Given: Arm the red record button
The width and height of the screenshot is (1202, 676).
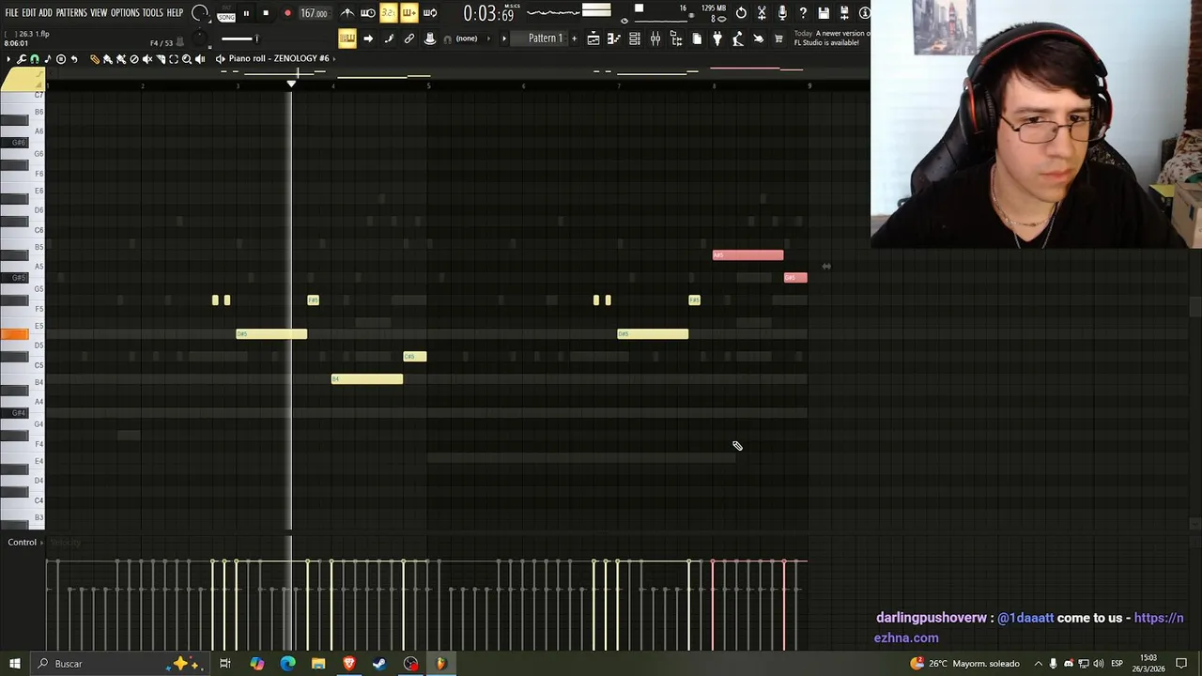Looking at the screenshot, I should pos(287,13).
